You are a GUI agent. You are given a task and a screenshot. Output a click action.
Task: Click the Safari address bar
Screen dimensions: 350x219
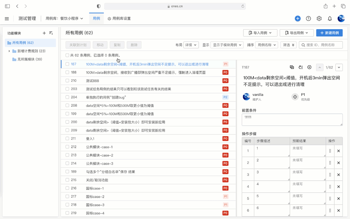(x=175, y=6)
